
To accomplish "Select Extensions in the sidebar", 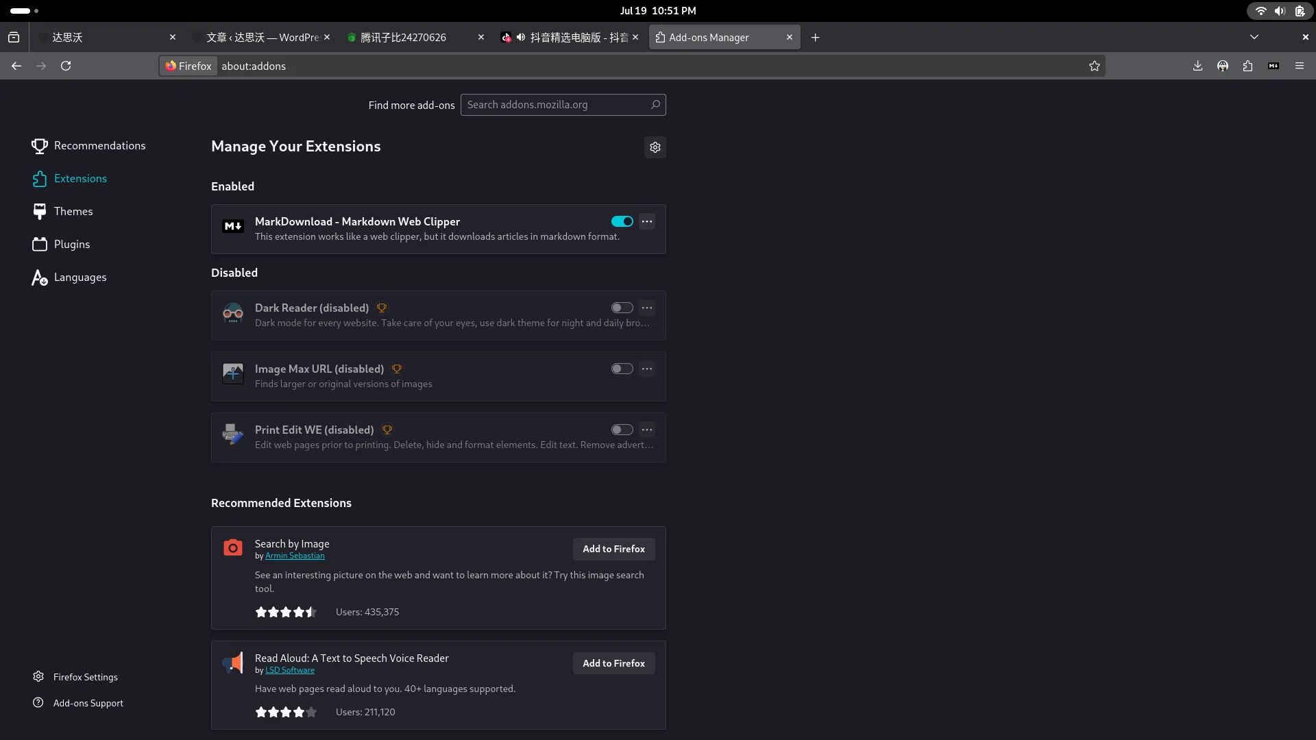I will (69, 179).
